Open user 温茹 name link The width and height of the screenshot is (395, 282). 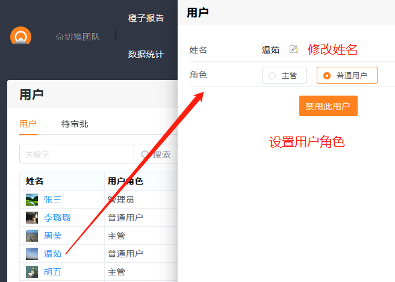[53, 254]
